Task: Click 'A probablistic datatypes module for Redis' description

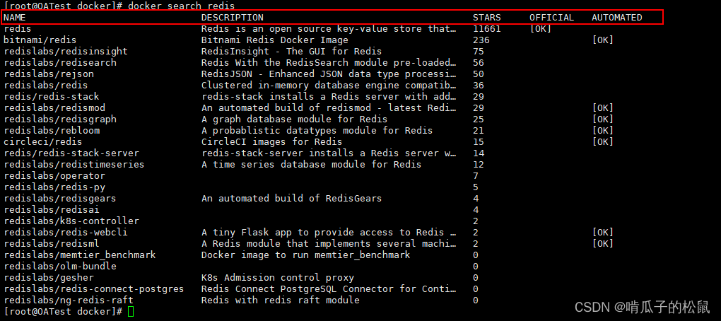Action: point(317,130)
